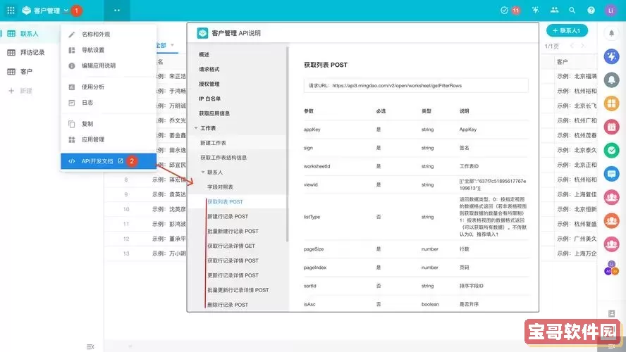Expand the 全部 view dropdown arrow
626x352 pixels.
click(x=173, y=45)
